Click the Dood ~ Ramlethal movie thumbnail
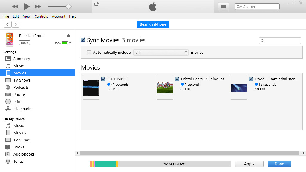 [x=239, y=88]
